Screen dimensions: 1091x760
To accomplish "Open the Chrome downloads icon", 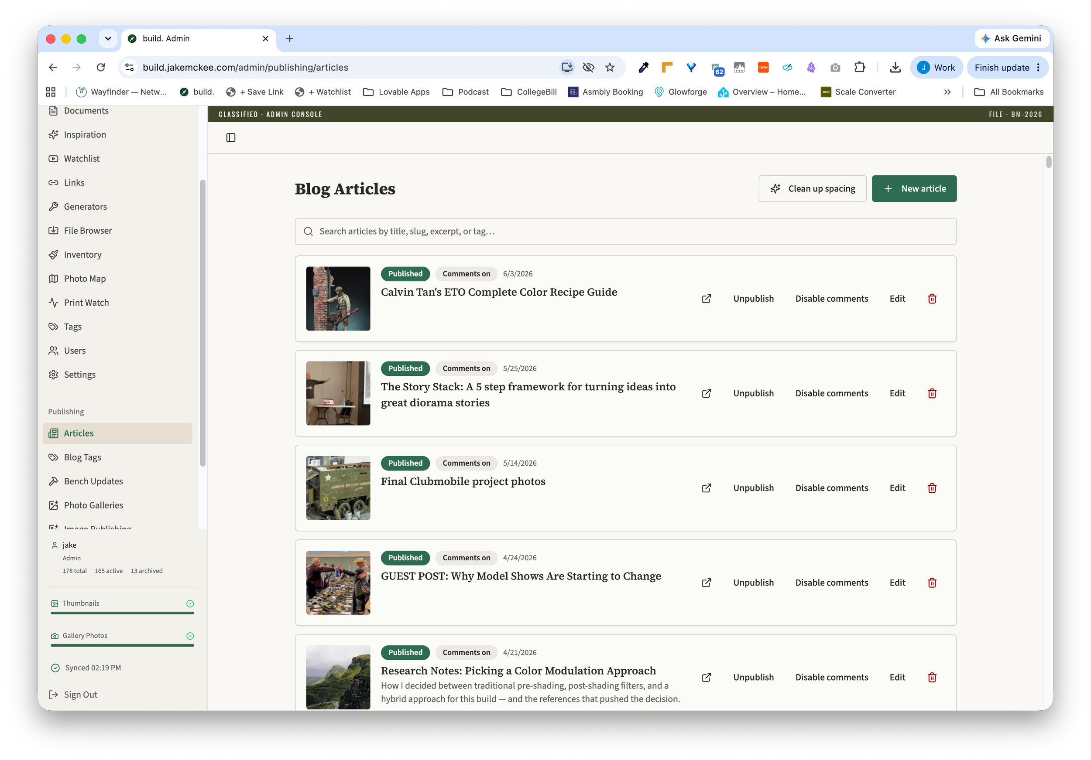I will [x=895, y=68].
